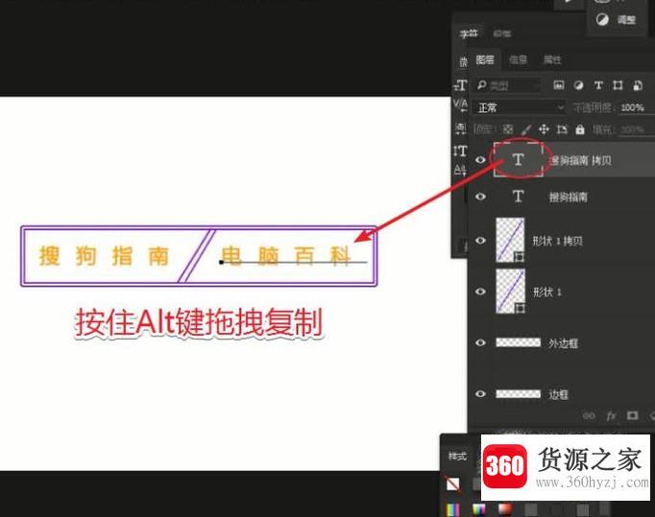Hide the 搜狗指南 text layer

(x=480, y=196)
